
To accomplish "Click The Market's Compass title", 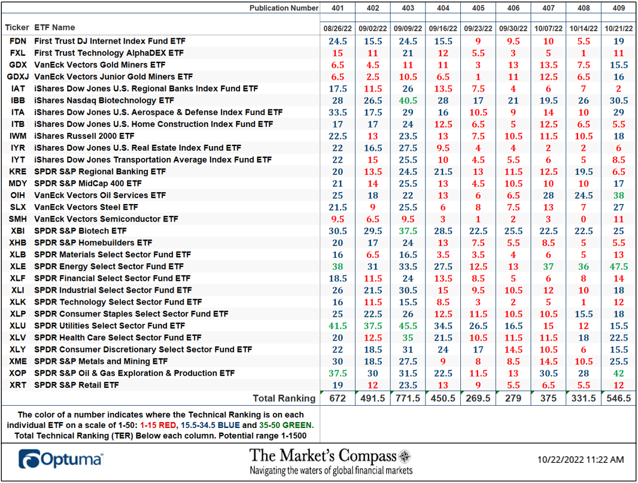I will click(x=323, y=455).
